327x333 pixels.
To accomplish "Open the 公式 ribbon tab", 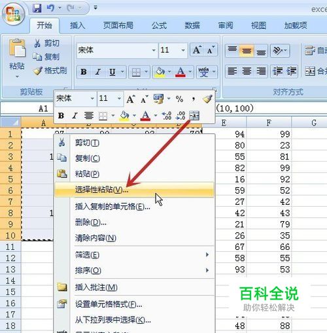I will point(159,26).
